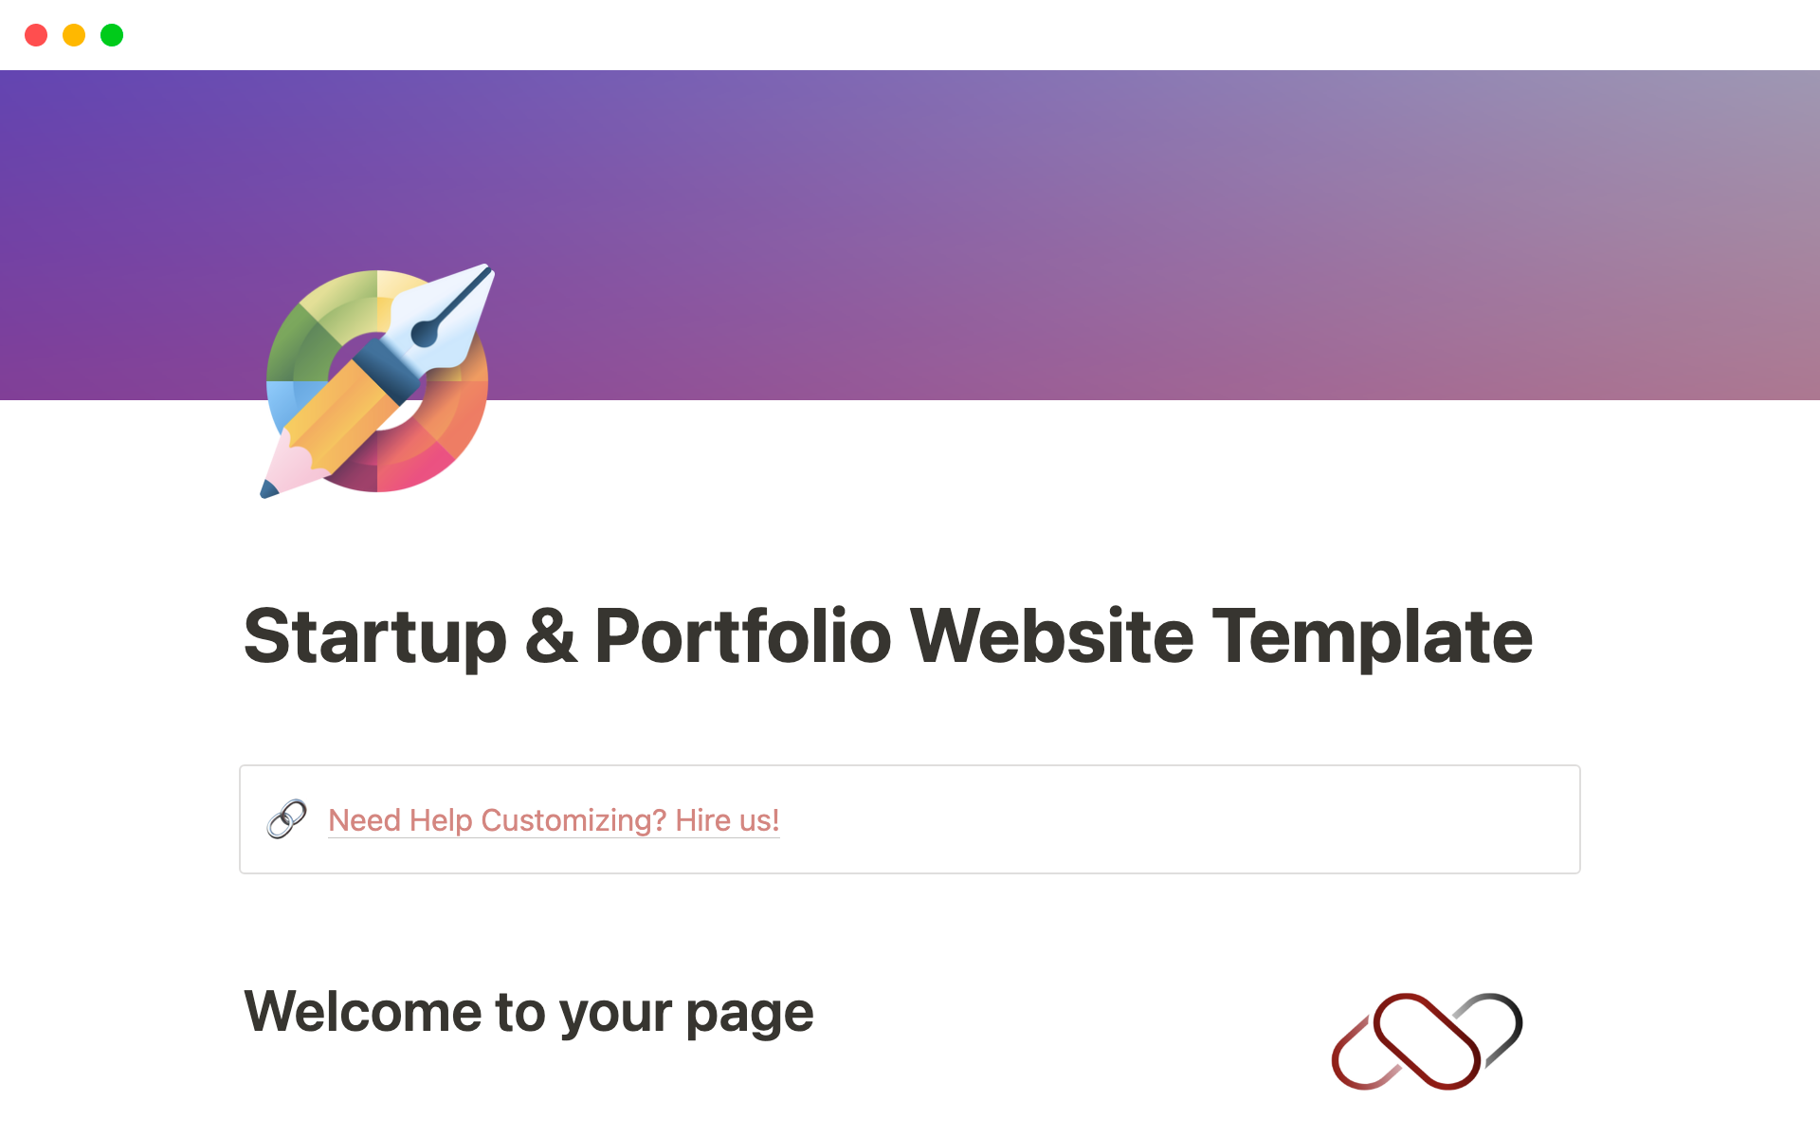Screen dimensions: 1820x1138
Task: Click the word "page" in the Welcome heading
Action: coord(749,1014)
